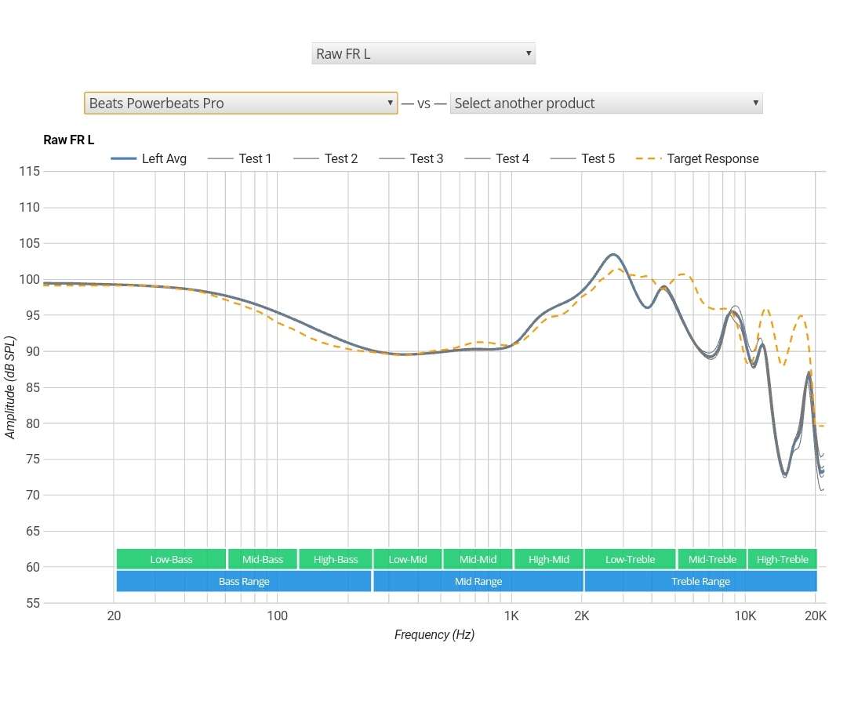Click the blue Bass Range bar
The width and height of the screenshot is (847, 701).
click(x=244, y=581)
